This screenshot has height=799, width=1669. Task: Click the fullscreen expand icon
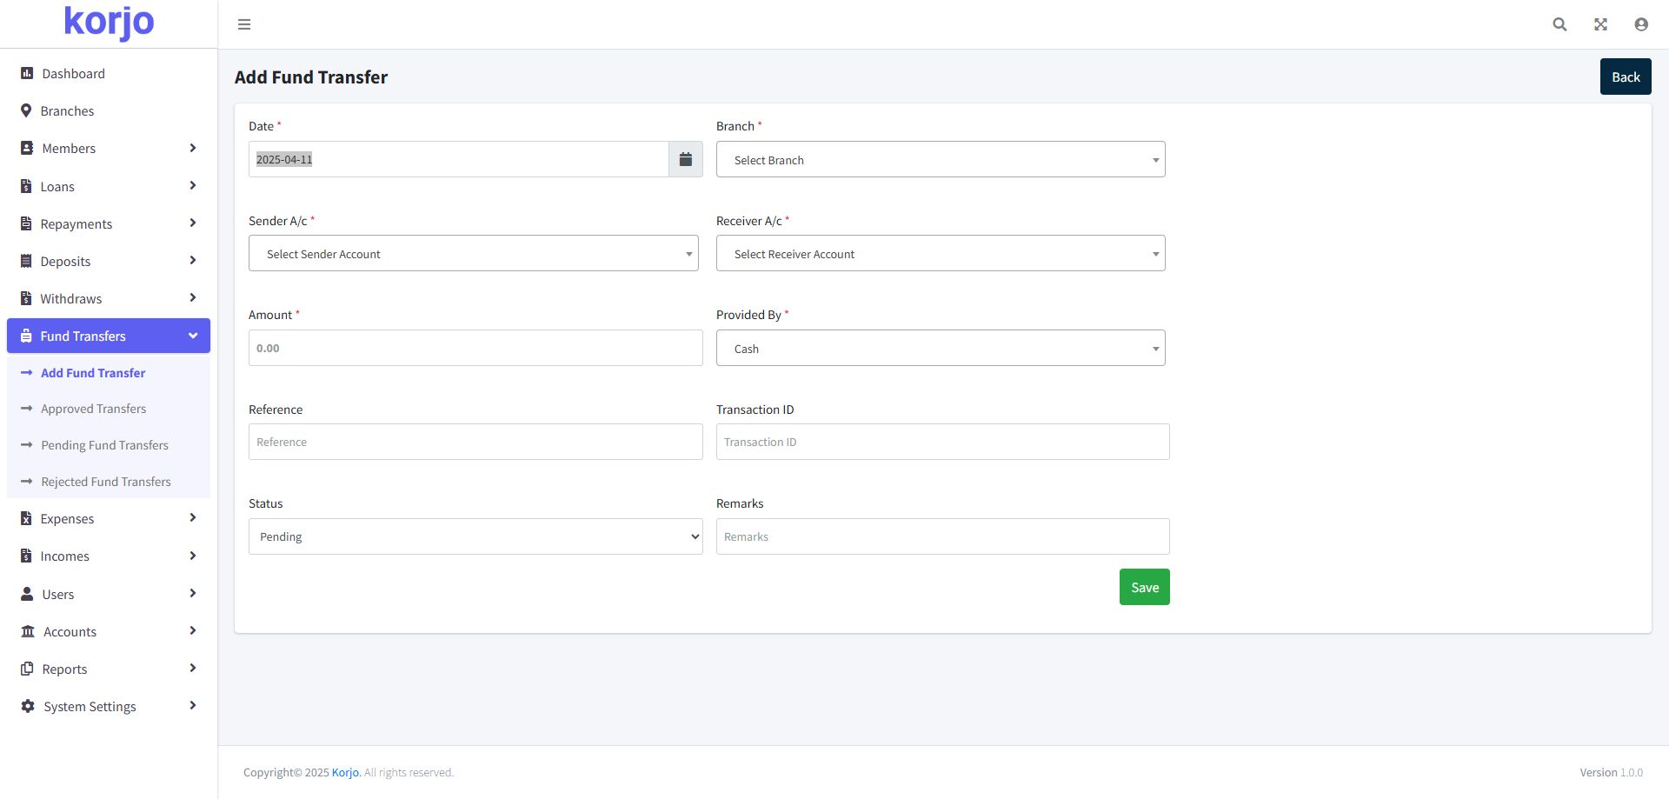pos(1600,24)
